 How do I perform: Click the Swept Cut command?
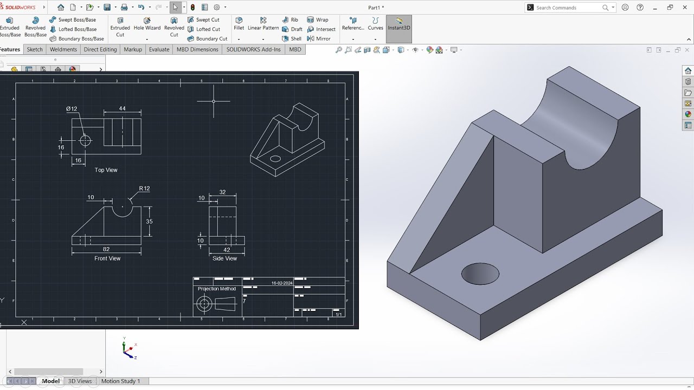pyautogui.click(x=203, y=20)
